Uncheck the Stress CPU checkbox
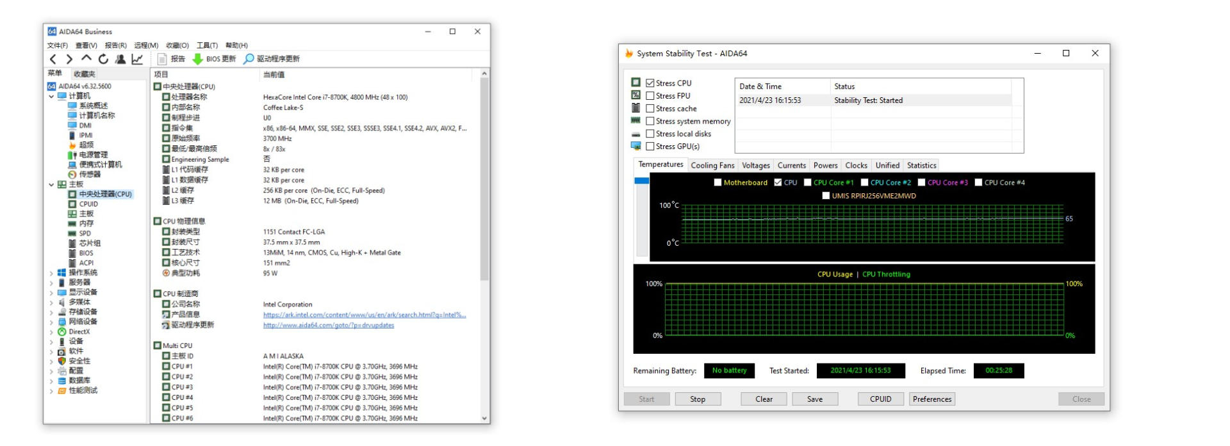Viewport: 1230px width, 446px height. pos(650,83)
